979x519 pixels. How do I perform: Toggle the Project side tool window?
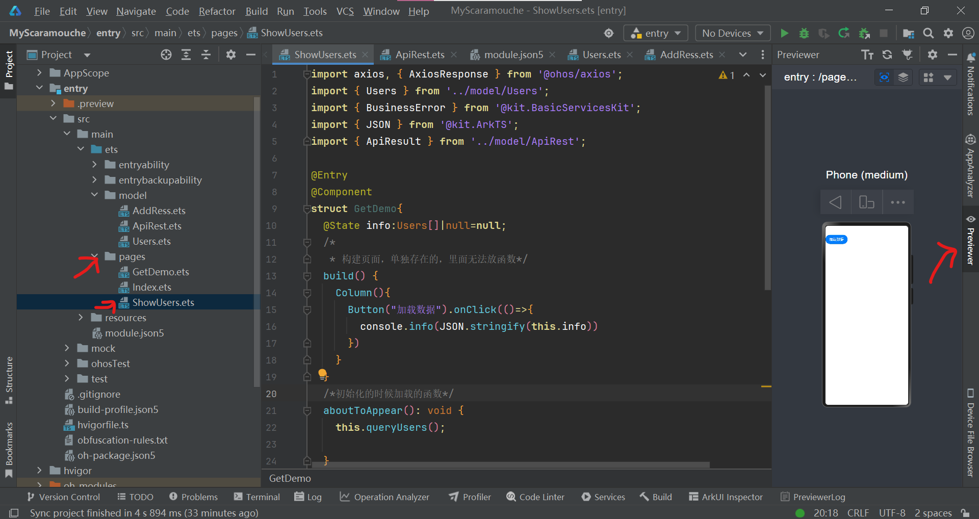point(9,70)
